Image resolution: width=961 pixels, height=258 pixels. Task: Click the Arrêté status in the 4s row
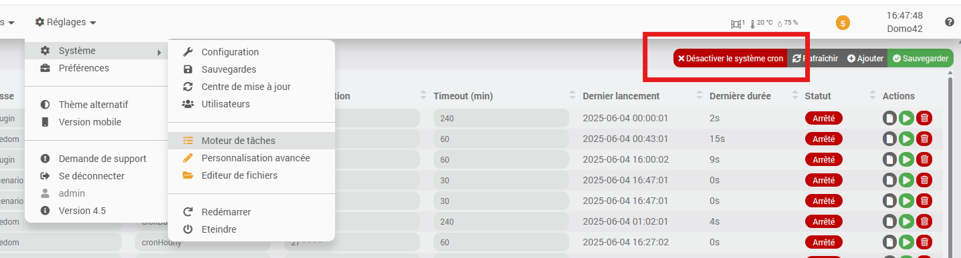point(824,221)
